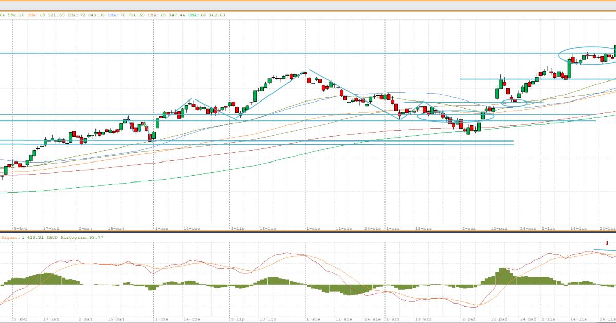Click the divider between price and MACD panels
Image resolution: width=616 pixels, height=323 pixels.
tap(308, 232)
